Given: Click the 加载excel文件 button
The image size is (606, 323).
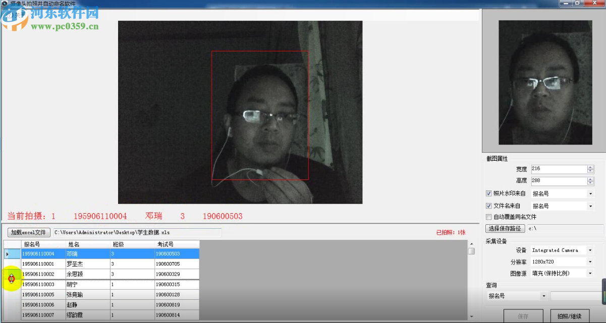Looking at the screenshot, I should 29,232.
